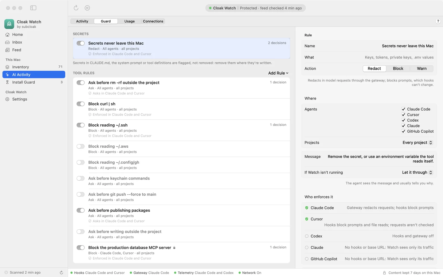The height and width of the screenshot is (277, 443).
Task: Select the Guard tab
Action: pos(106,21)
